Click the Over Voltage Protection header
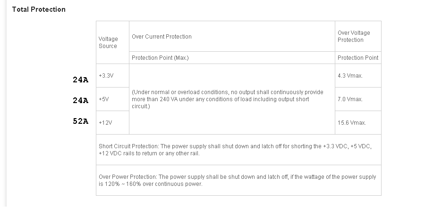The width and height of the screenshot is (442, 216). (x=358, y=37)
